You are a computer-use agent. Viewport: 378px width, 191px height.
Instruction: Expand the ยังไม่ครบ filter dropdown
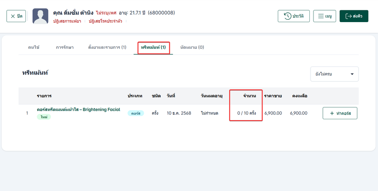coord(334,74)
